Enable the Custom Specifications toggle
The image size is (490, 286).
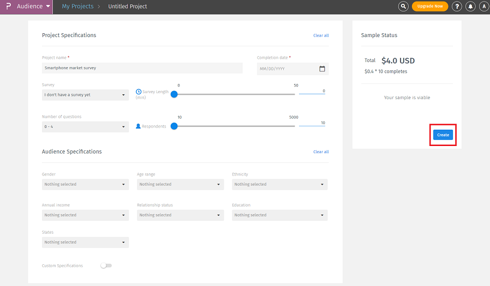pyautogui.click(x=106, y=266)
